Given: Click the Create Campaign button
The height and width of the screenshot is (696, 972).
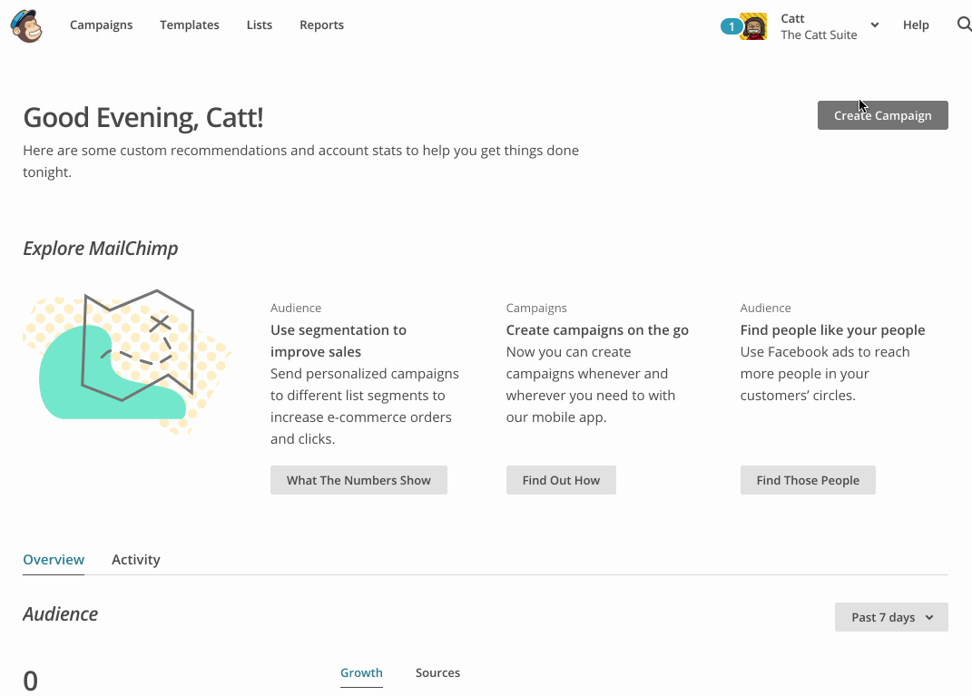Looking at the screenshot, I should (x=883, y=115).
